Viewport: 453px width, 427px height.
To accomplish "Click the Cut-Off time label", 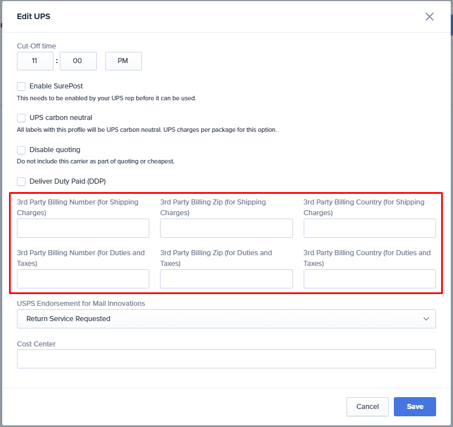I will [x=37, y=46].
